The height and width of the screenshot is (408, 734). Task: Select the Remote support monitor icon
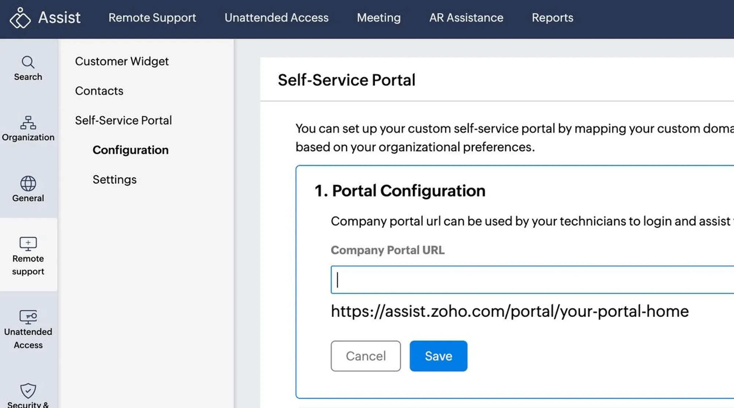[x=28, y=244]
